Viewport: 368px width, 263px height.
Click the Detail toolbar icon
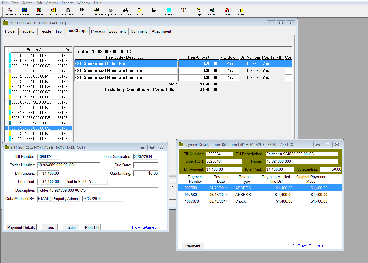click(227, 12)
